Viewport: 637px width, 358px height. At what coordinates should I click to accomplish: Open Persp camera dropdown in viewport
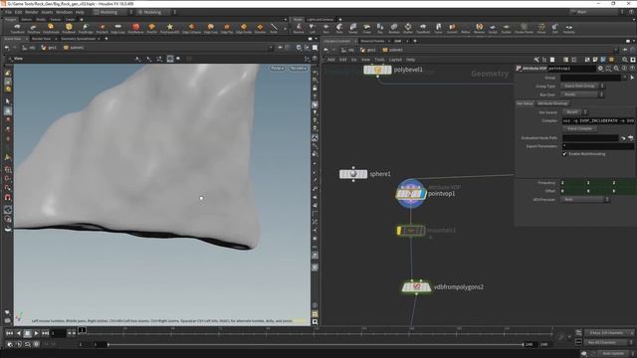click(x=278, y=68)
